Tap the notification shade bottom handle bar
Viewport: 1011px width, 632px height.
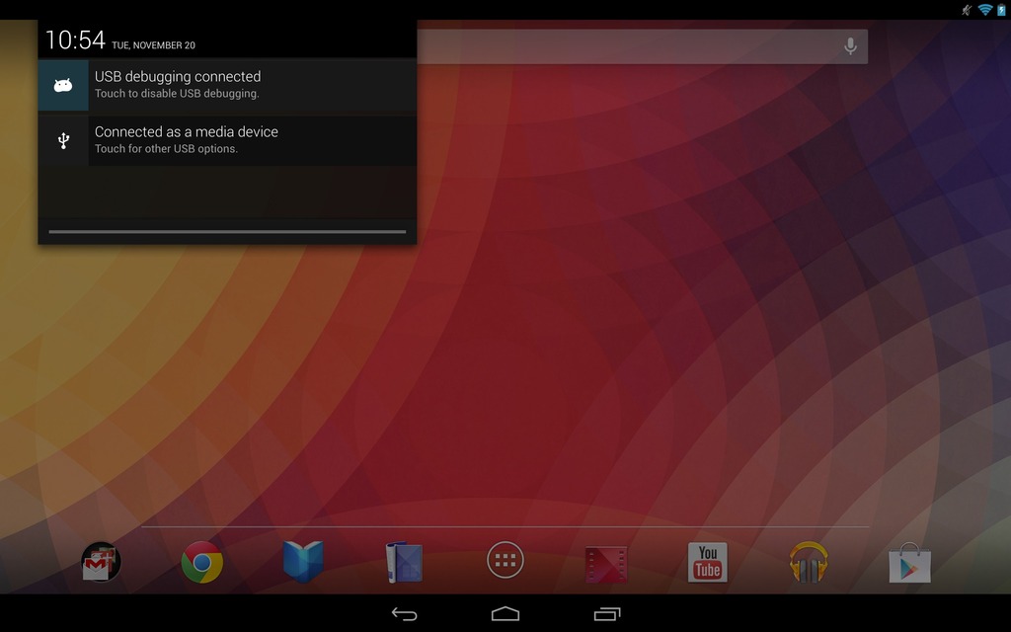pos(227,231)
